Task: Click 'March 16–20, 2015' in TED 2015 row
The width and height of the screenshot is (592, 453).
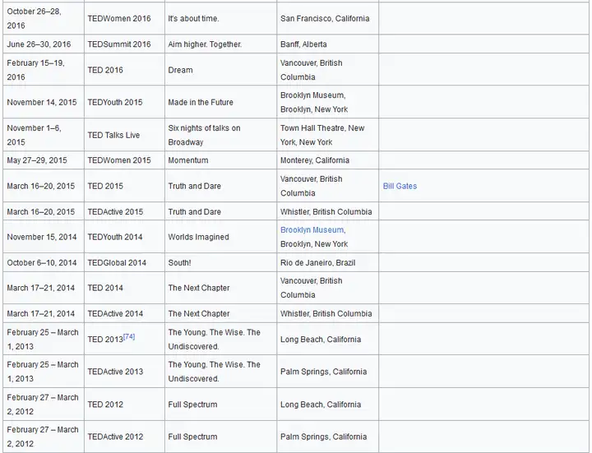Action: pos(41,186)
